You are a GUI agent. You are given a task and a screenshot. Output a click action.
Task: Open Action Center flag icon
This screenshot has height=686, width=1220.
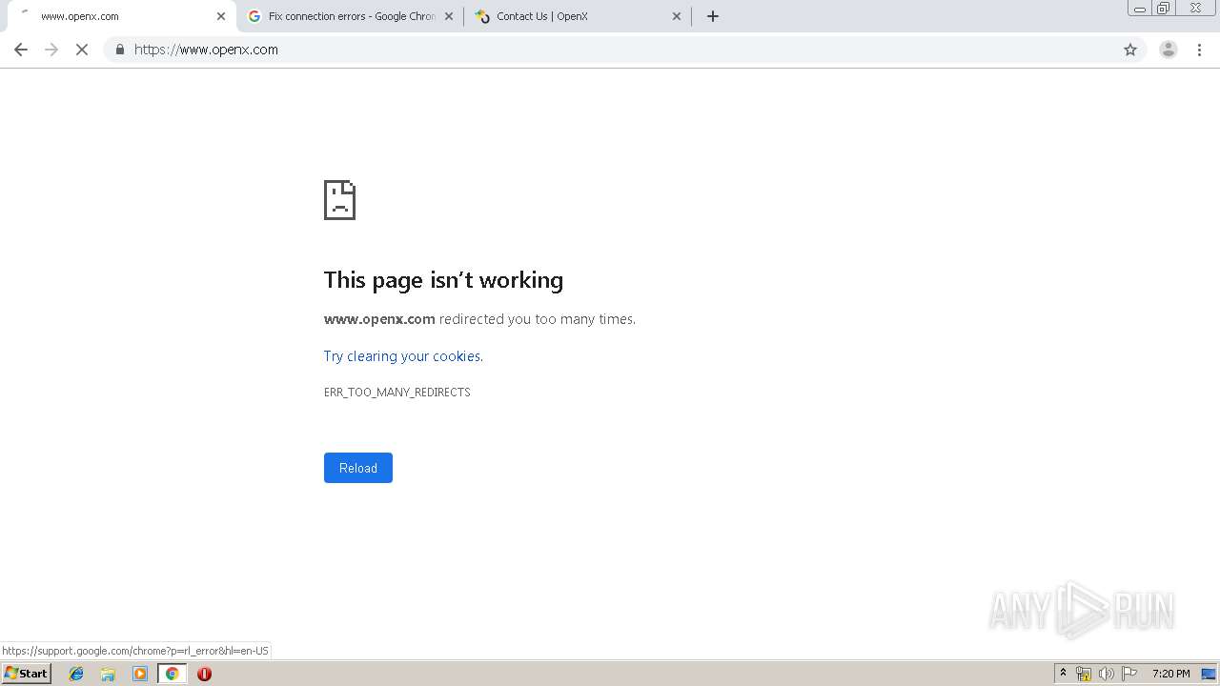[1129, 674]
